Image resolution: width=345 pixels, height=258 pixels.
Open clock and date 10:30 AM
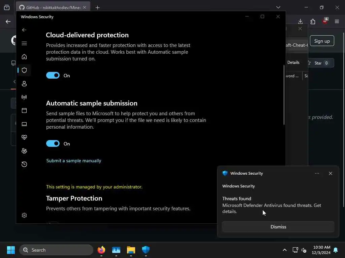point(321,250)
